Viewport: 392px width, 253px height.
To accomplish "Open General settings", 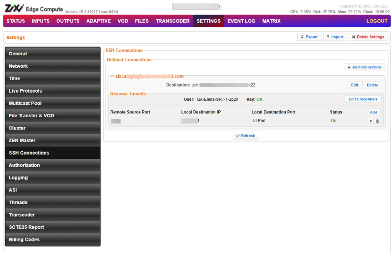I will click(52, 54).
